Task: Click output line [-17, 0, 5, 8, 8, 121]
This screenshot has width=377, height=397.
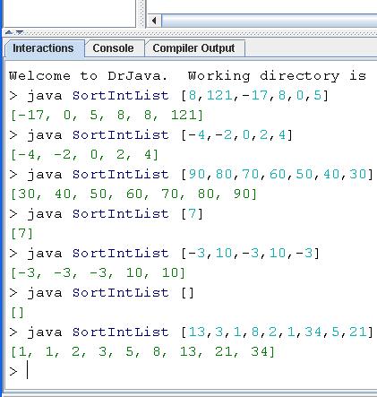Action: (107, 116)
